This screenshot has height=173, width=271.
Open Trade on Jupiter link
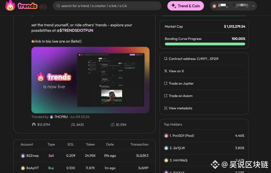[x=181, y=84]
